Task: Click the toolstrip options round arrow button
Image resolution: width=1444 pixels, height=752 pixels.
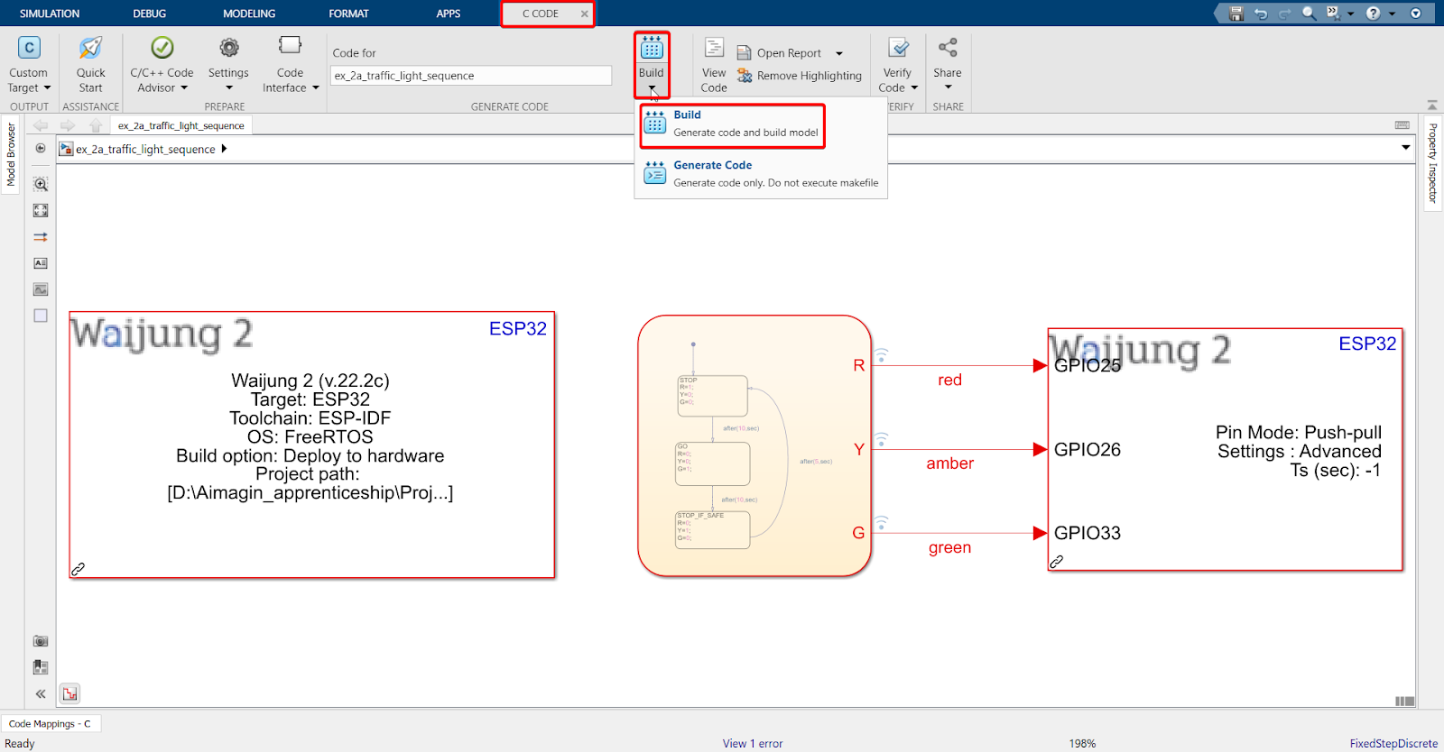Action: tap(1416, 14)
